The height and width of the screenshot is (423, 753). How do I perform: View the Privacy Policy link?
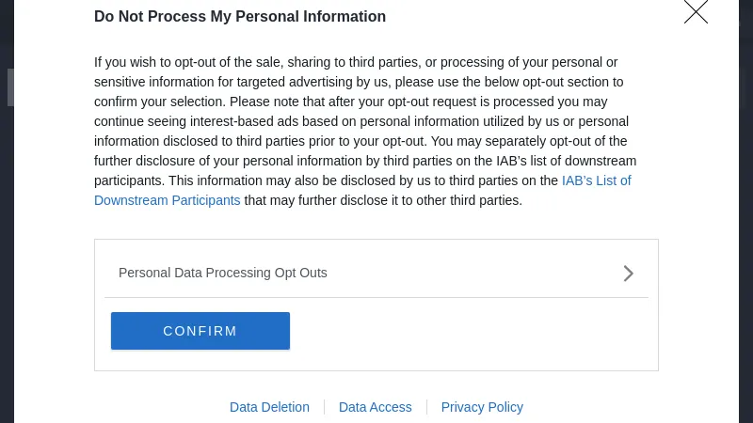point(482,407)
